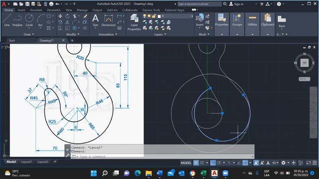This screenshot has width=319, height=179.
Task: Click the layer color swatch
Action: (x=159, y=16)
